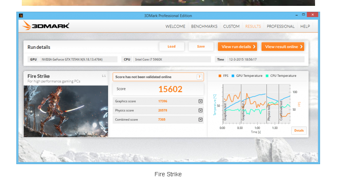Go to the PROFESSIONAL tab

tap(281, 26)
